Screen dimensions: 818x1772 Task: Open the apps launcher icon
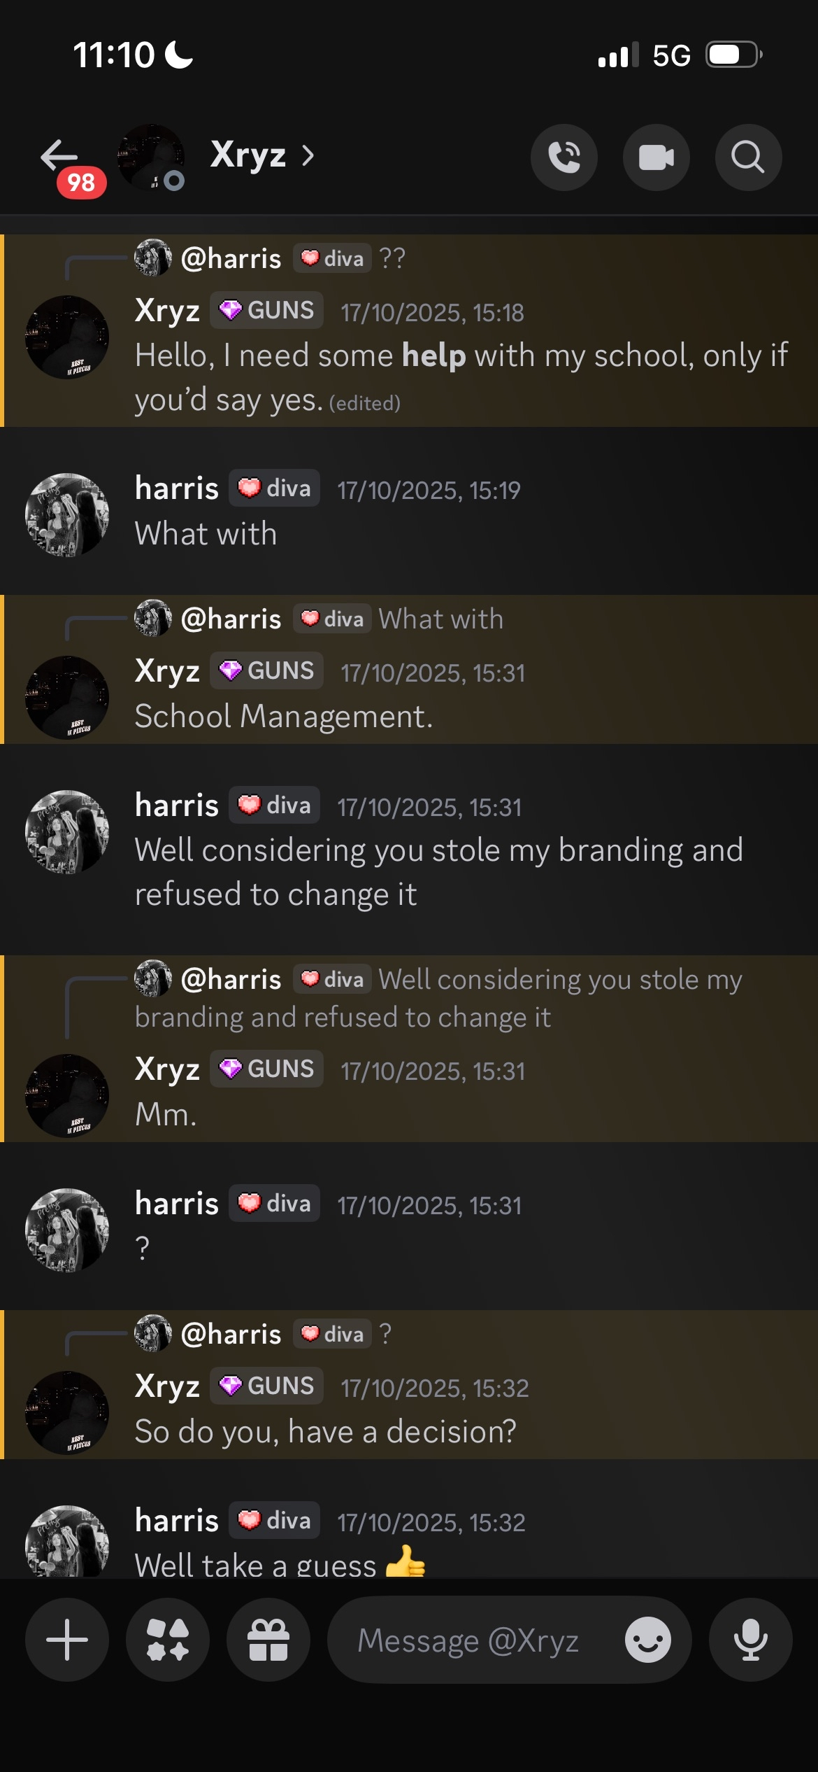[x=168, y=1640]
